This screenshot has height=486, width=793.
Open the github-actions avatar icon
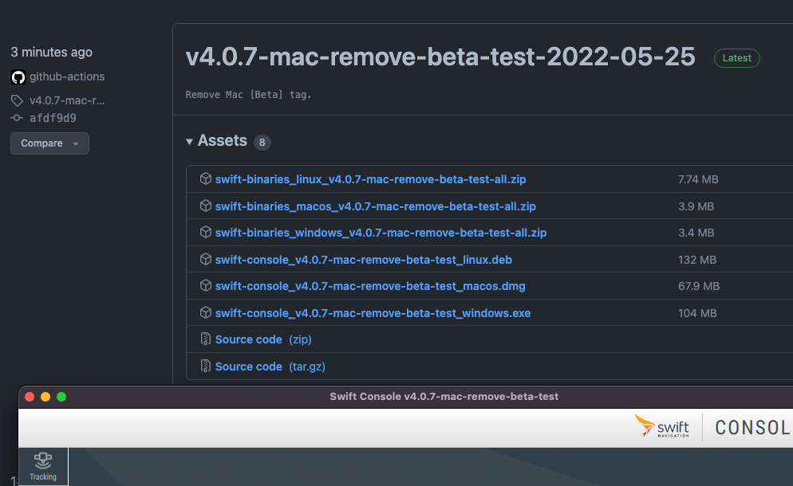[x=18, y=77]
